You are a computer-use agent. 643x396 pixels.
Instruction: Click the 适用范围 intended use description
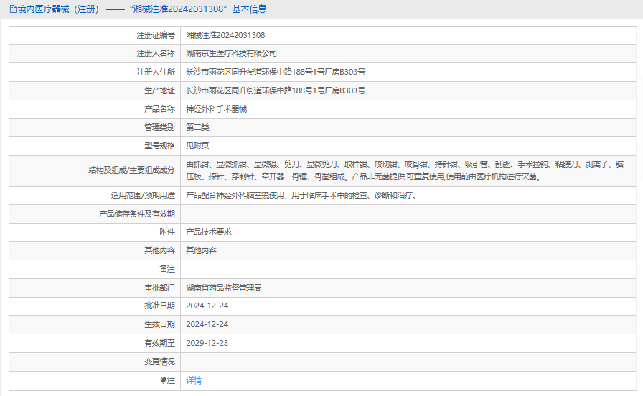302,196
